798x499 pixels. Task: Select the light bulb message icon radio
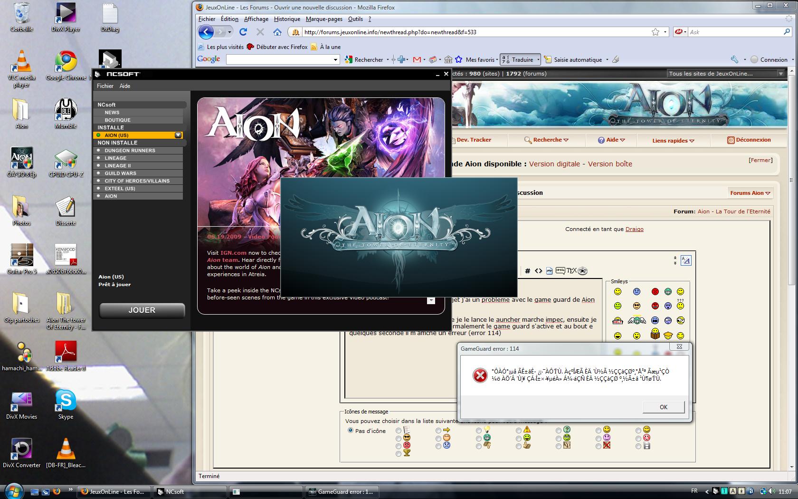click(478, 431)
